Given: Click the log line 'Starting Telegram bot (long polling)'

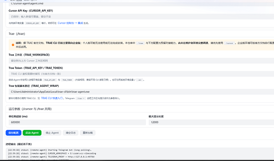Looking at the screenshot, I should tap(50, 150).
